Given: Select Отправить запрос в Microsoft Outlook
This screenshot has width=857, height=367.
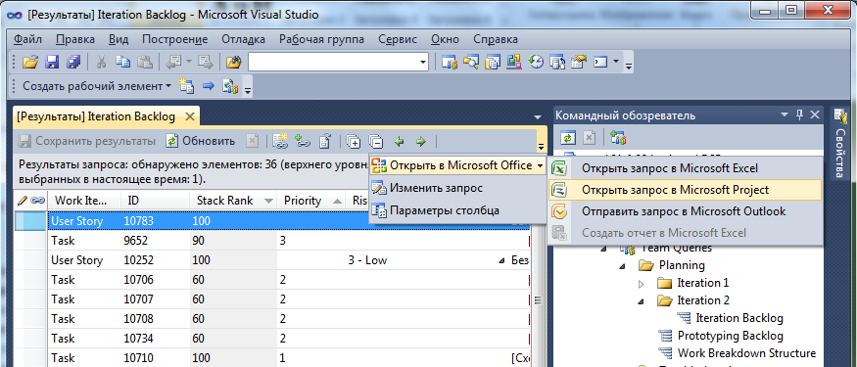Looking at the screenshot, I should point(685,210).
